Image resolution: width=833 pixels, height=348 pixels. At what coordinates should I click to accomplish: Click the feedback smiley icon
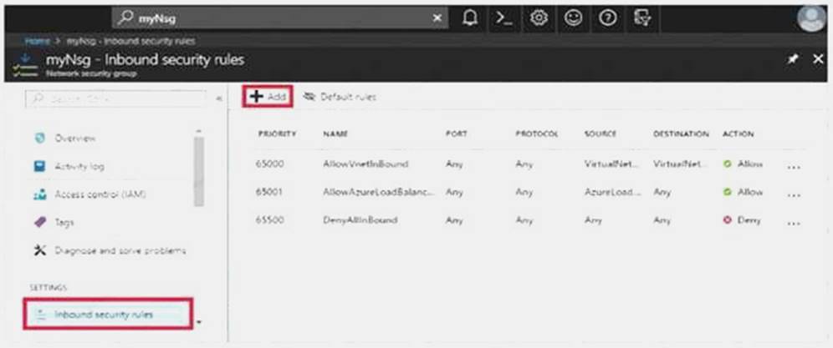pos(573,18)
